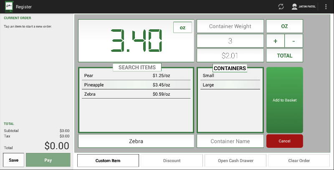The image size is (334, 170).
Task: Click the Open Cash Drawer button
Action: [235, 161]
